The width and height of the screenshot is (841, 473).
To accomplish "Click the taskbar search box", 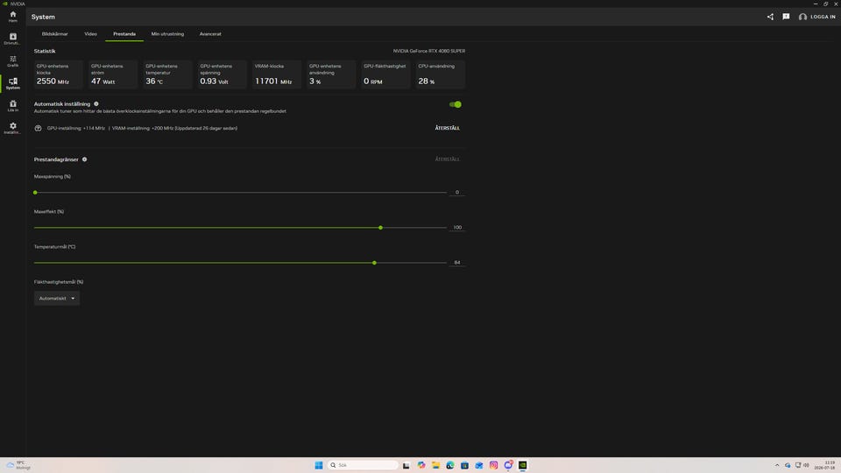I will (x=363, y=465).
